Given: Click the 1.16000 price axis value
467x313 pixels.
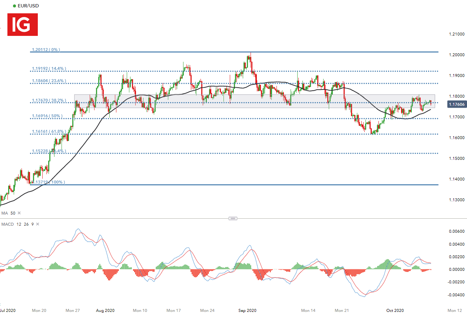Looking at the screenshot, I should (457, 138).
